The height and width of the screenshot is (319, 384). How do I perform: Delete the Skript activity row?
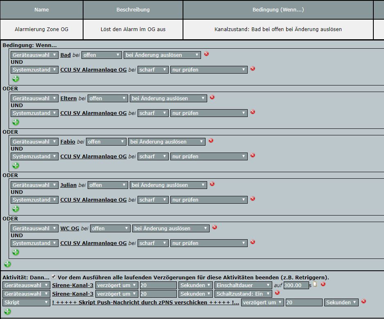364,301
